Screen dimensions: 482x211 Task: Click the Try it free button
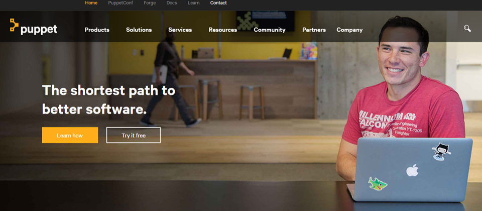[134, 135]
